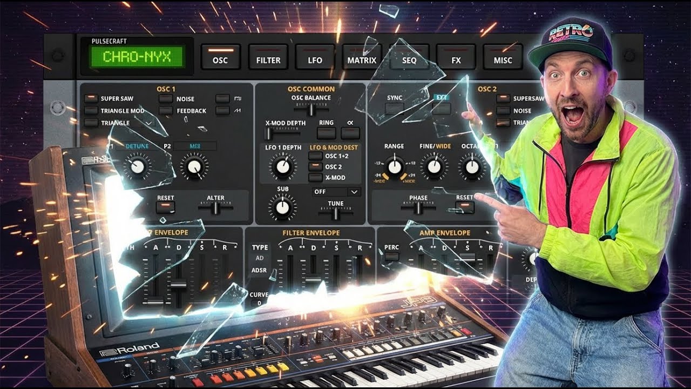Toggle the OSC 1 Triangle waveform button
691x389 pixels.
click(91, 123)
